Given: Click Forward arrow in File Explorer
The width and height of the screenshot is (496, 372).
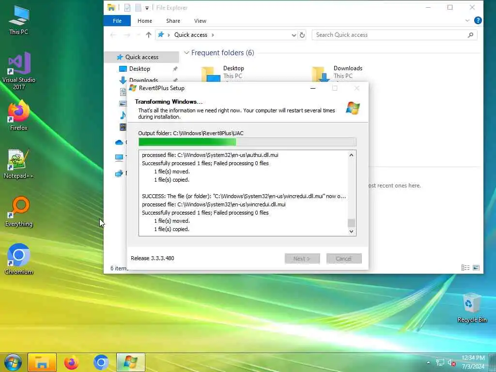Looking at the screenshot, I should 127,35.
